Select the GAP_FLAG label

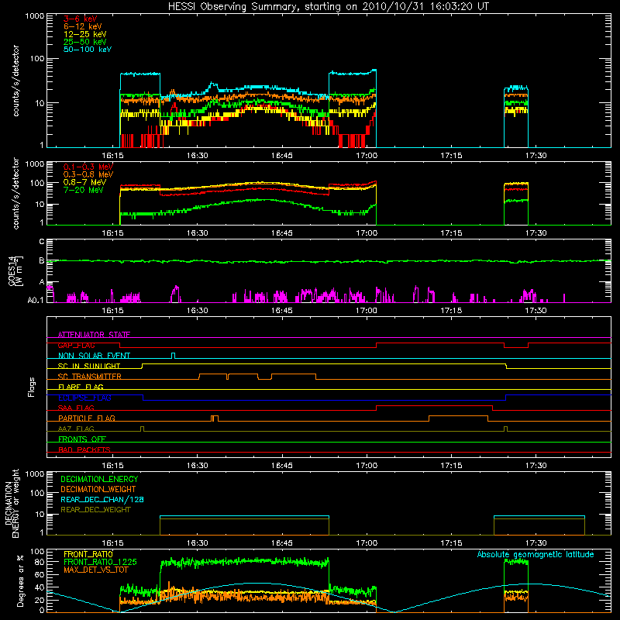(76, 345)
